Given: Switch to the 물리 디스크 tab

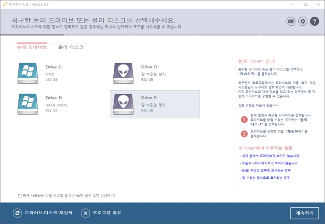Looking at the screenshot, I should (x=71, y=47).
